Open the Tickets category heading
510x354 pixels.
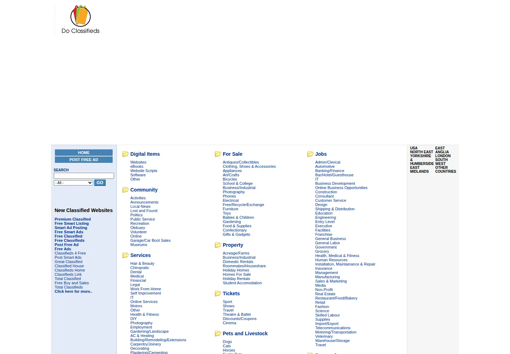pos(231,293)
